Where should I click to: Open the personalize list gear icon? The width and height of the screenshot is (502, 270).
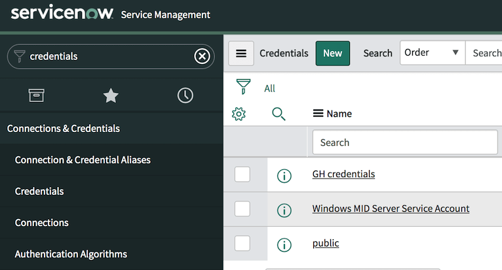pyautogui.click(x=239, y=114)
